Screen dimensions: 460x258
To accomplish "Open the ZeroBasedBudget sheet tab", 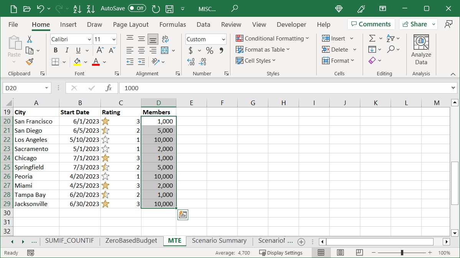I will pyautogui.click(x=131, y=241).
